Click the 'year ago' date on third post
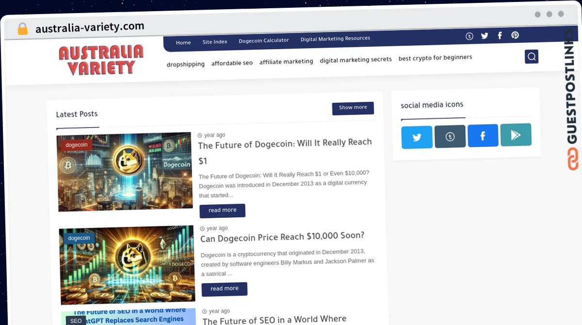 coord(216,311)
